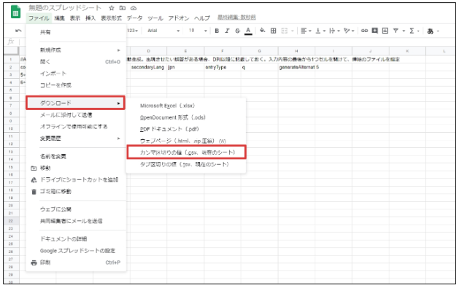
Task: Open the データ menu in menu bar
Action: [135, 18]
